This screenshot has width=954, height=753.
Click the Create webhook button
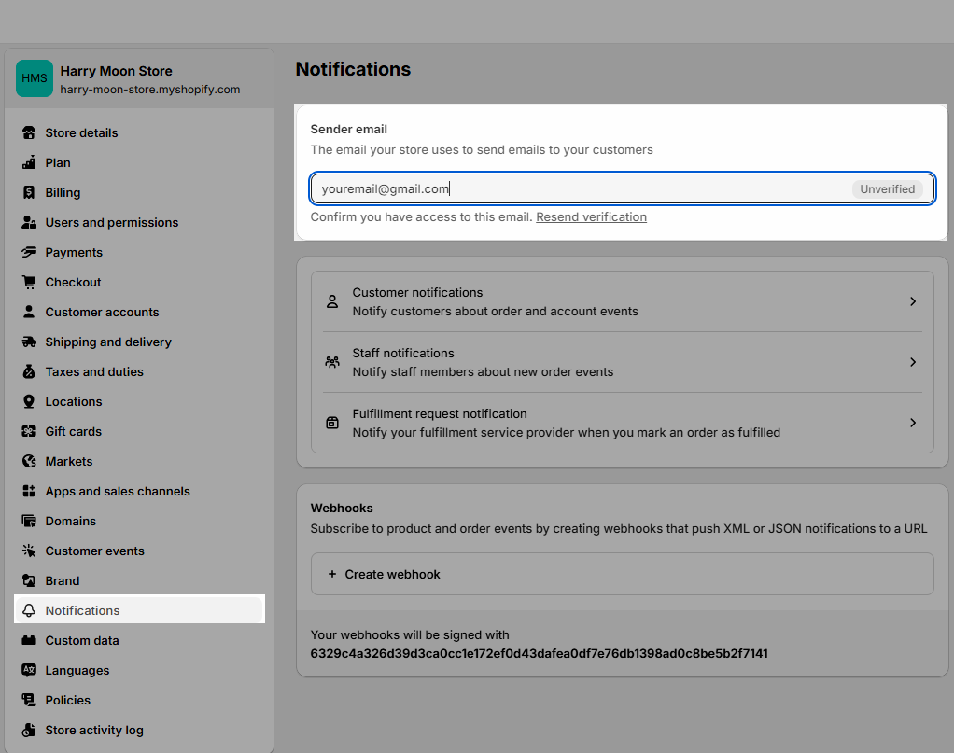pyautogui.click(x=623, y=574)
